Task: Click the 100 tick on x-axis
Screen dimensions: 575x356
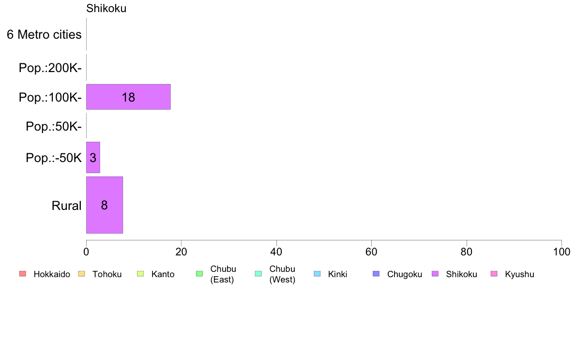Action: (561, 252)
